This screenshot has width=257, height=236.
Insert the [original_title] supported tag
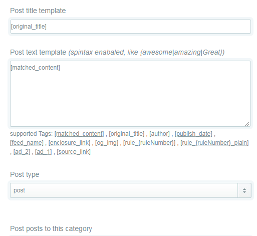click(126, 134)
